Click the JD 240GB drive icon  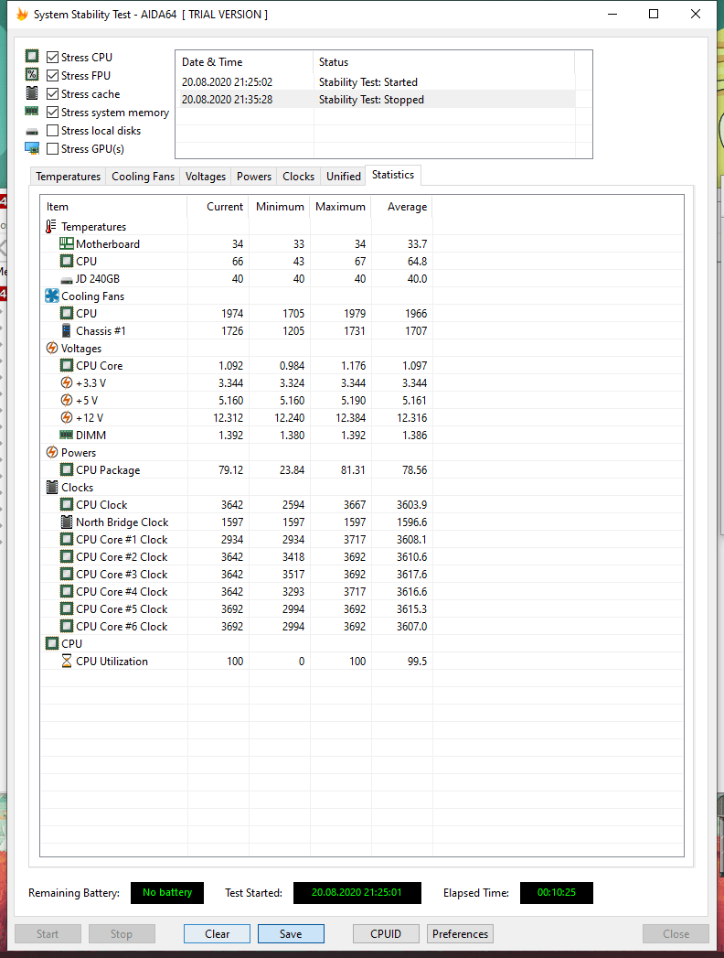[66, 280]
